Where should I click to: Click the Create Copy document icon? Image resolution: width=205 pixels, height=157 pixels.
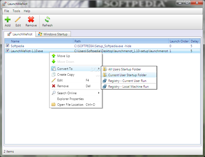coord(54,74)
